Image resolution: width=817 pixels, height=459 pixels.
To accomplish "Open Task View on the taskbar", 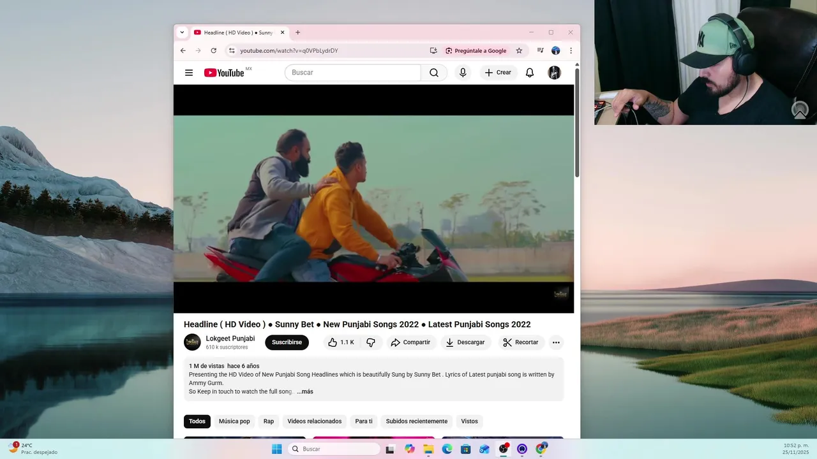I will point(390,449).
